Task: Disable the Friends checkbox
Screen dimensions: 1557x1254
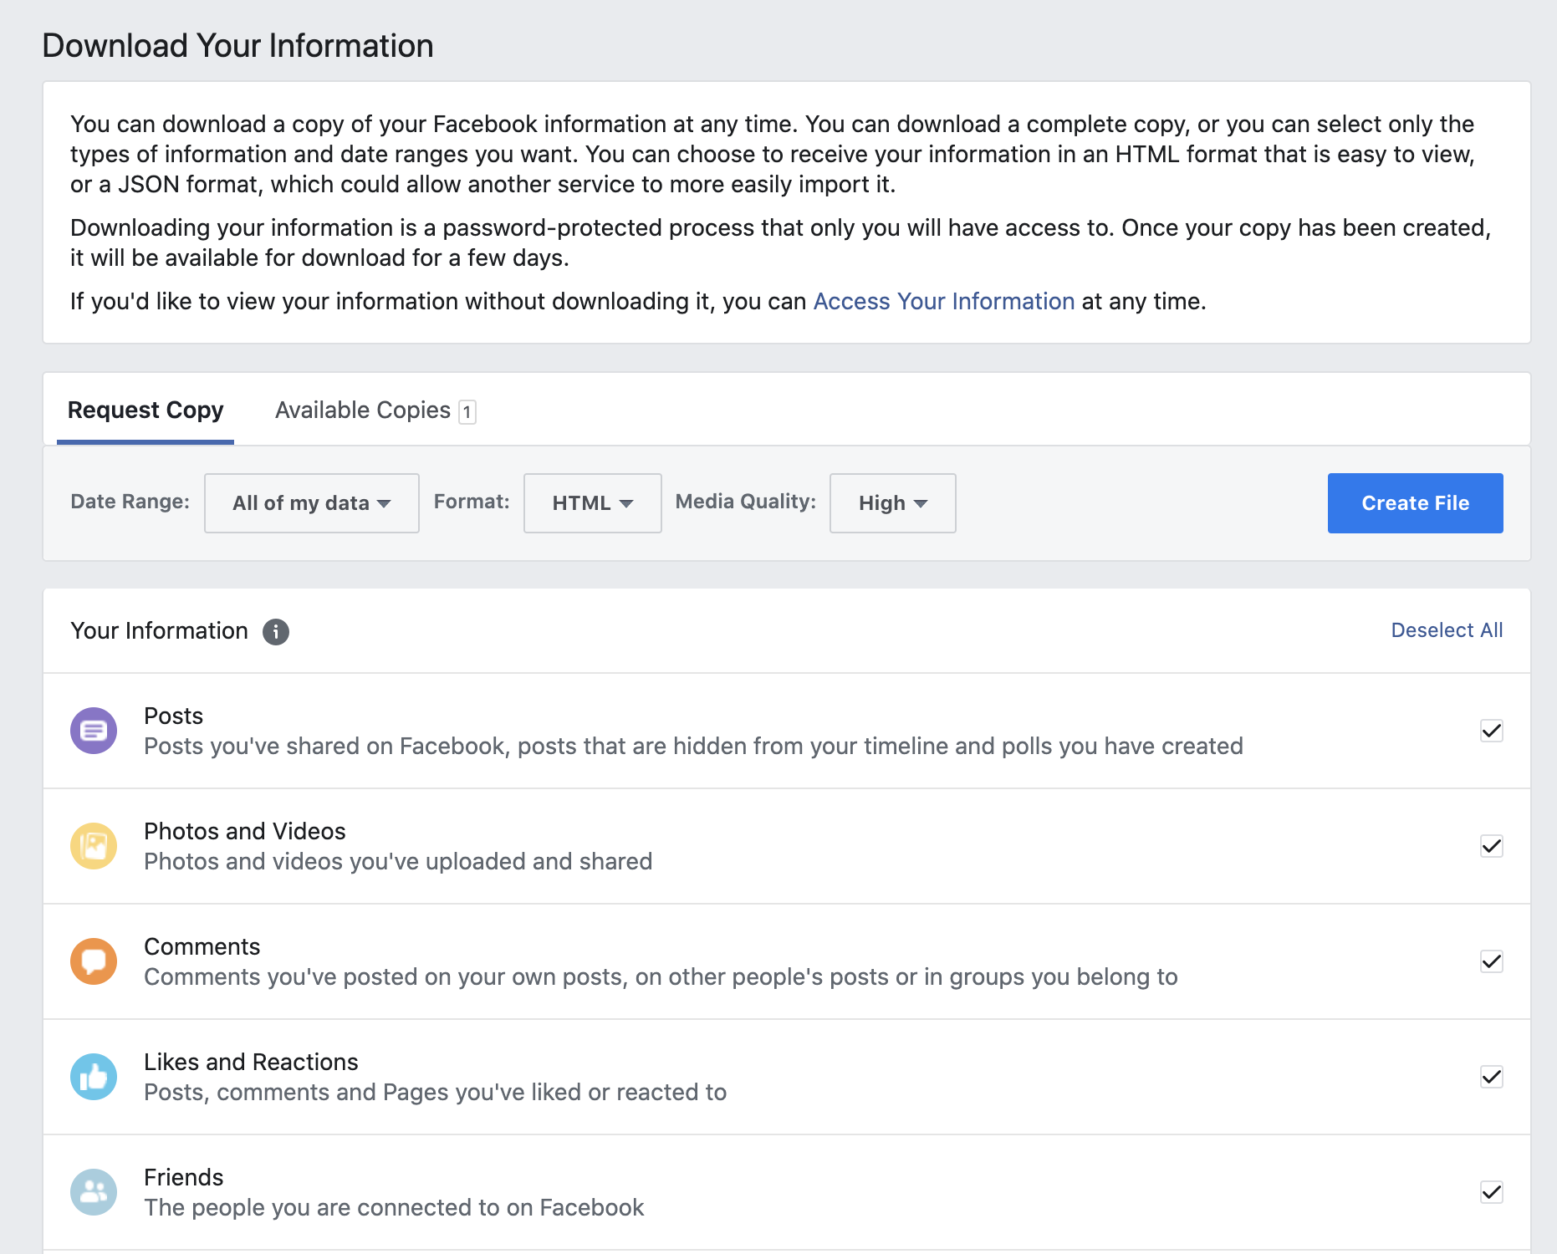Action: (1491, 1192)
